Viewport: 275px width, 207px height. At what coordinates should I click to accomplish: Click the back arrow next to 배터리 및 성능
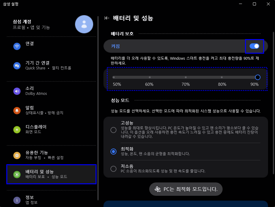pyautogui.click(x=106, y=18)
